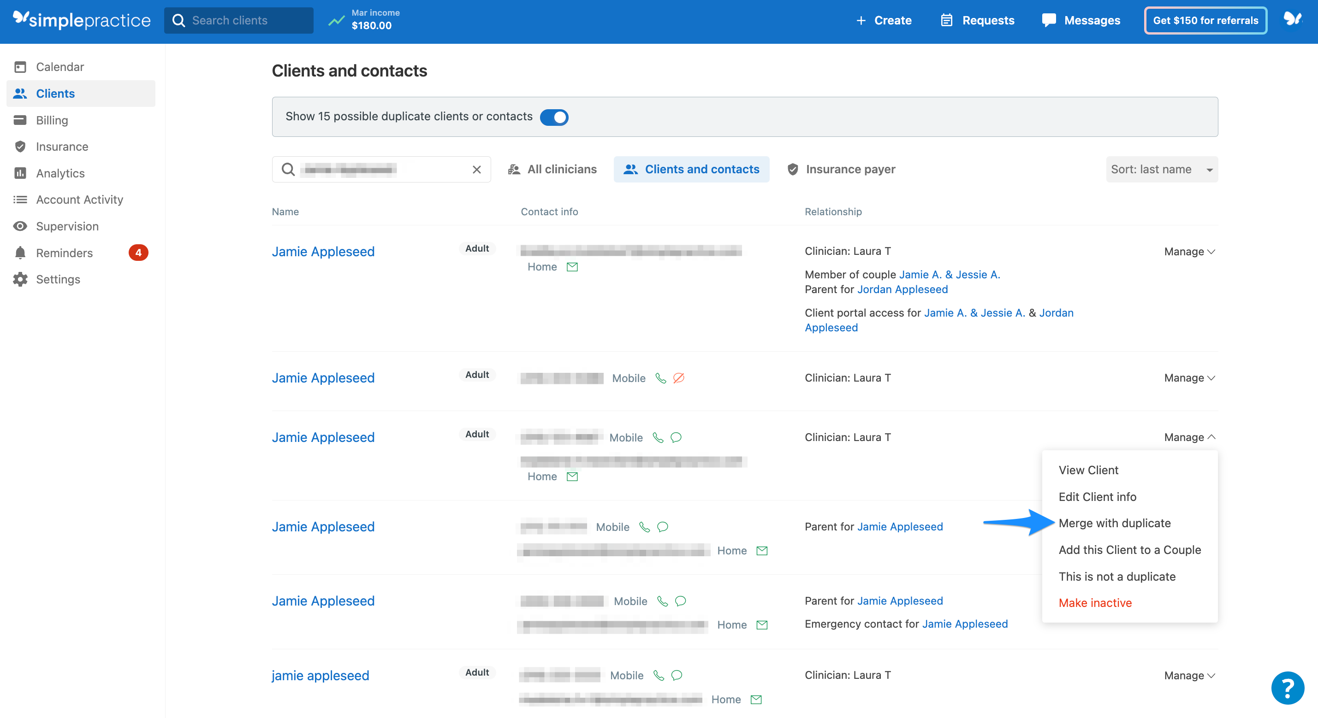The image size is (1318, 718).
Task: Open Messages in the top bar
Action: 1081,20
